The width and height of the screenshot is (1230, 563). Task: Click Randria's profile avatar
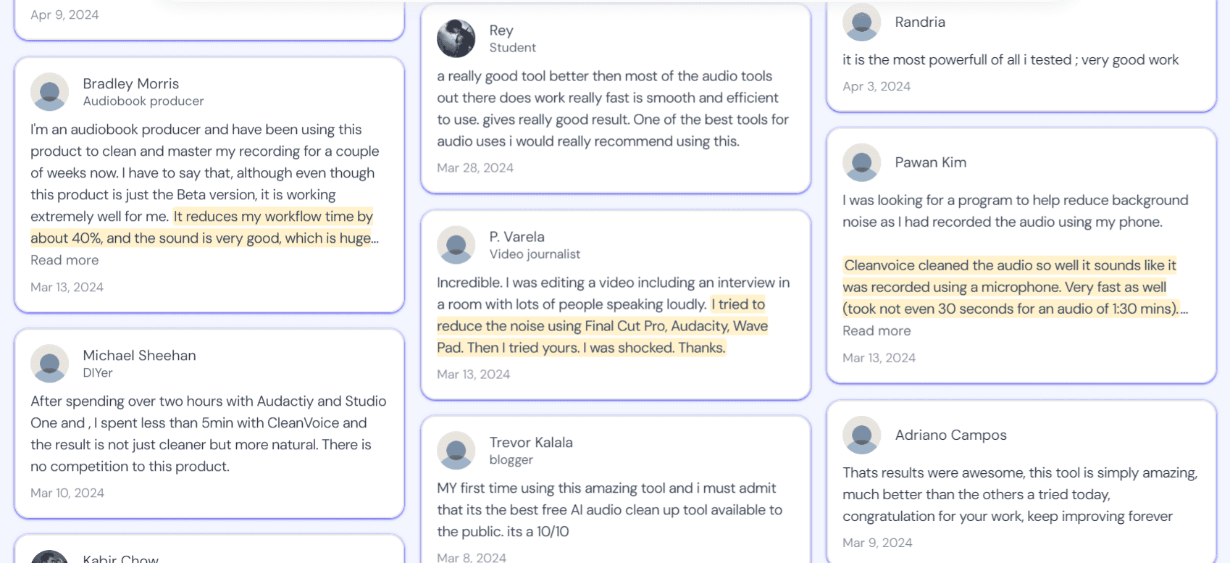861,22
